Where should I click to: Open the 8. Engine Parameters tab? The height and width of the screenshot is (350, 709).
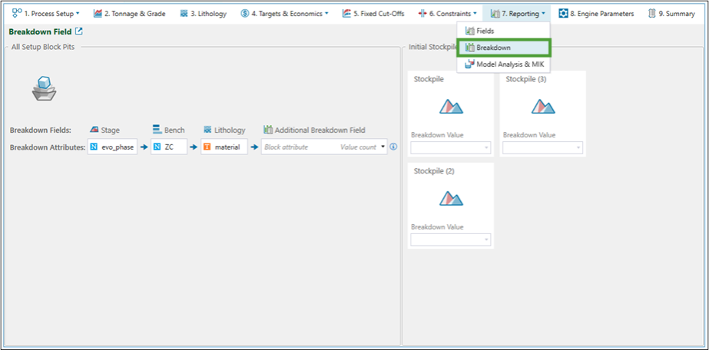pyautogui.click(x=596, y=14)
